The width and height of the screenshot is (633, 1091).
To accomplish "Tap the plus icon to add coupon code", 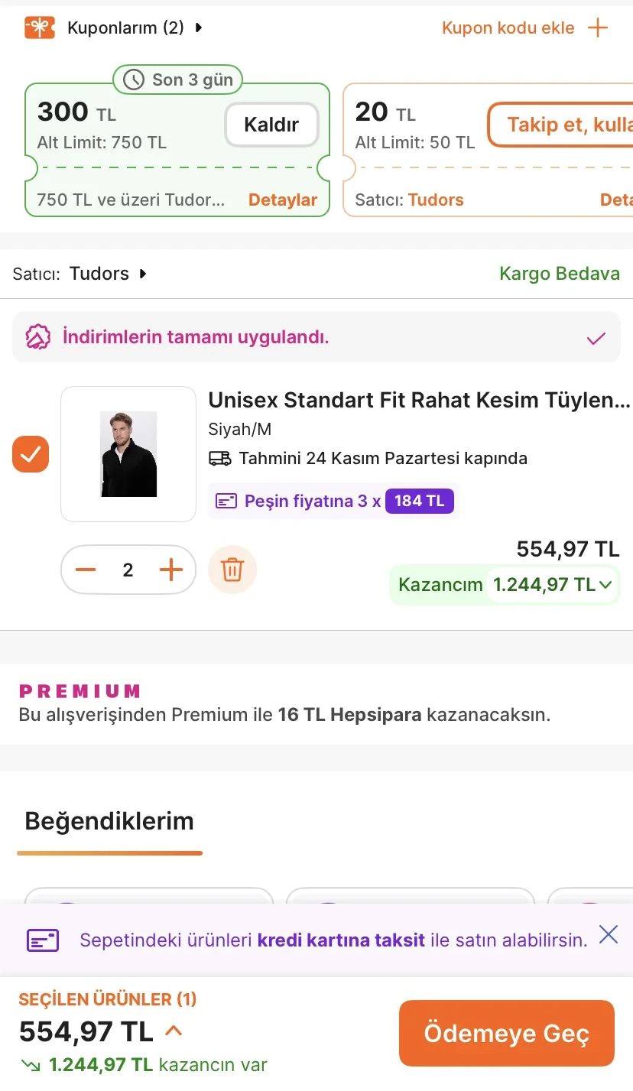I will click(597, 28).
